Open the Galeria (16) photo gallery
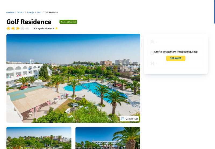 point(129,119)
